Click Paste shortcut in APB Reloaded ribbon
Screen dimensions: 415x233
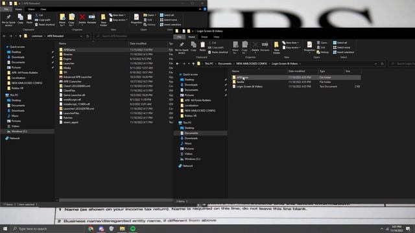pyautogui.click(x=45, y=25)
